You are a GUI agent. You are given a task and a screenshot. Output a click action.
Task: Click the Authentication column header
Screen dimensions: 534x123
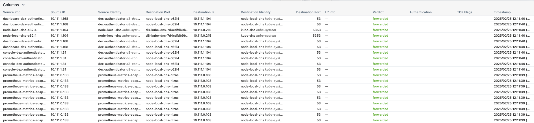pyautogui.click(x=420, y=12)
